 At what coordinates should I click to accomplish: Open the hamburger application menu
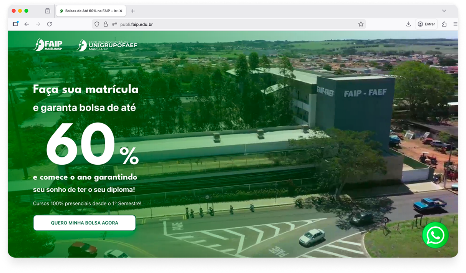[x=455, y=24]
